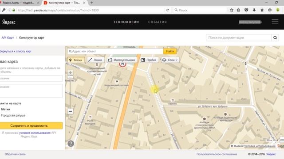Go to browser home page icon
The width and height of the screenshot is (284, 159).
coord(262,10)
